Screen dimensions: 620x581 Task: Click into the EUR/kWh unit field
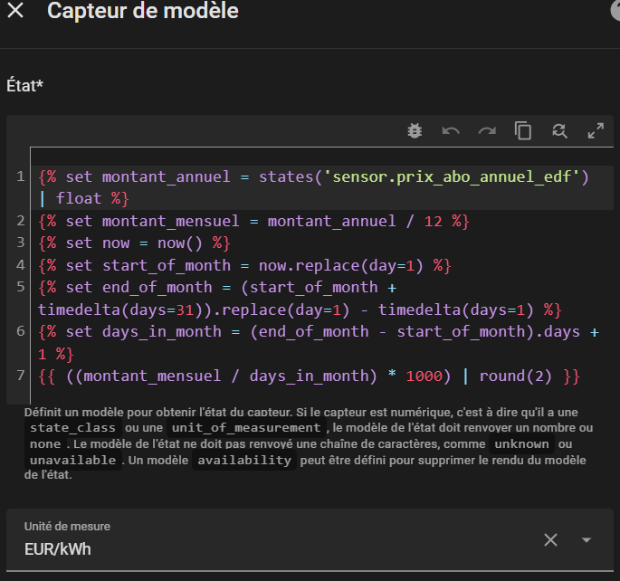(x=272, y=548)
